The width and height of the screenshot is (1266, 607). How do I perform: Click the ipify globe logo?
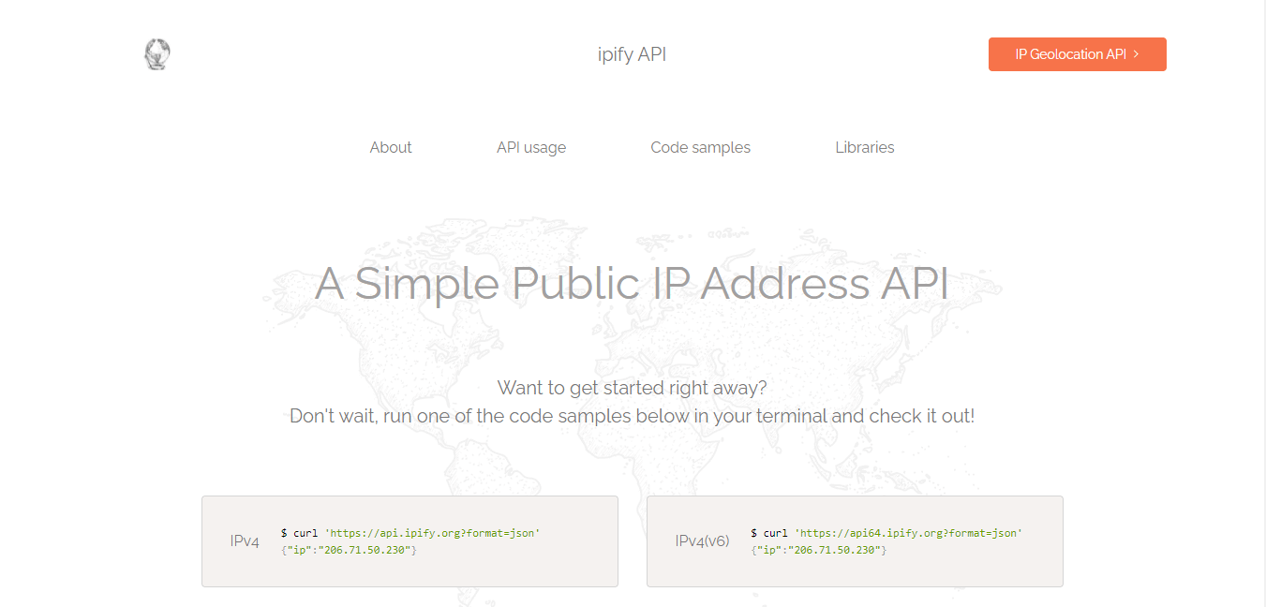pos(157,54)
